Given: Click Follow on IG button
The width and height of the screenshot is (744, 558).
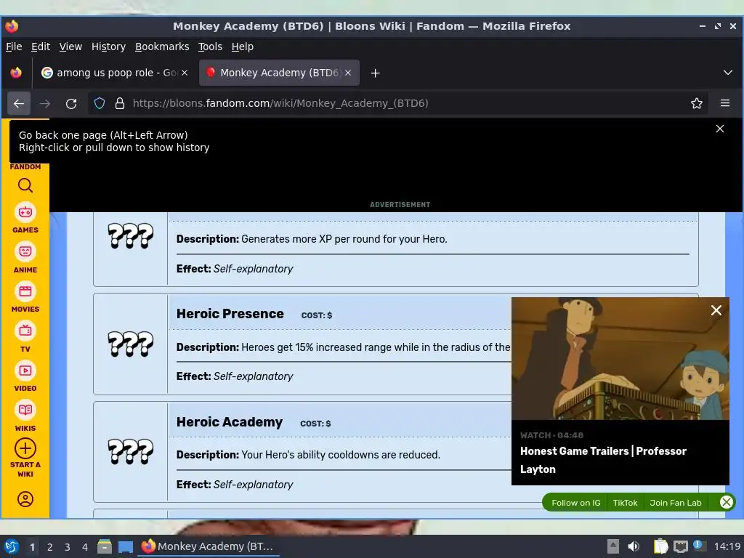Looking at the screenshot, I should tap(576, 503).
